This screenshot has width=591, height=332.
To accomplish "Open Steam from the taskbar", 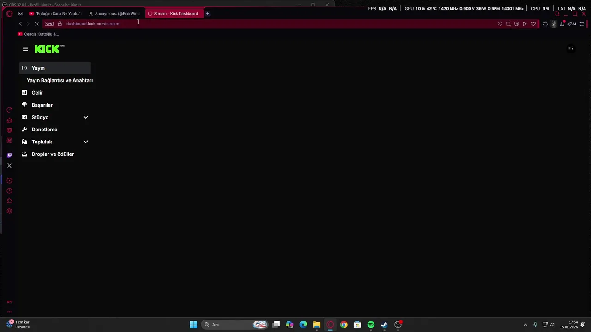I will [384, 325].
